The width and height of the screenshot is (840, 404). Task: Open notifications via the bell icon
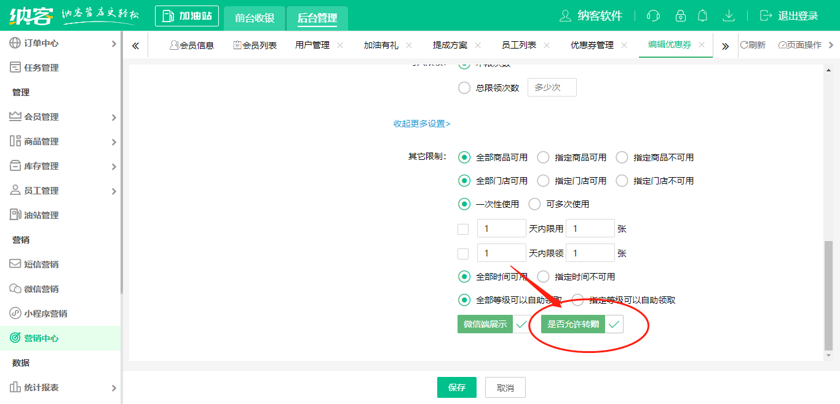click(702, 15)
